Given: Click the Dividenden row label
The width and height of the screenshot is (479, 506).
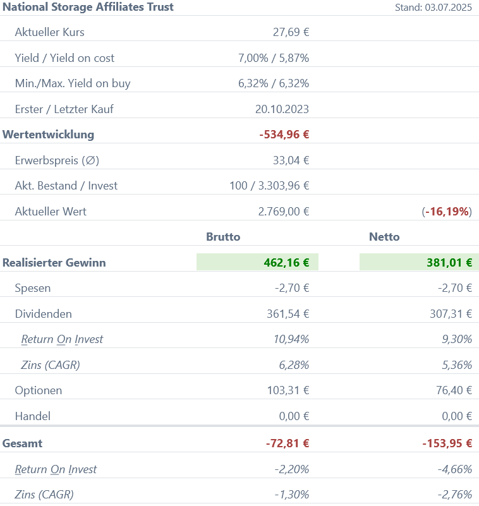Looking at the screenshot, I should (43, 314).
